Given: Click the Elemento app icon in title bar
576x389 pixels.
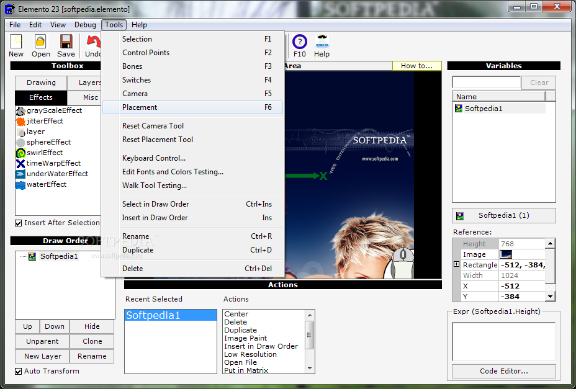Looking at the screenshot, I should pos(9,9).
